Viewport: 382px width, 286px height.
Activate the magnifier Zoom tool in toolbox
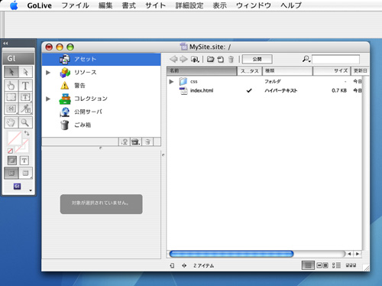click(25, 122)
